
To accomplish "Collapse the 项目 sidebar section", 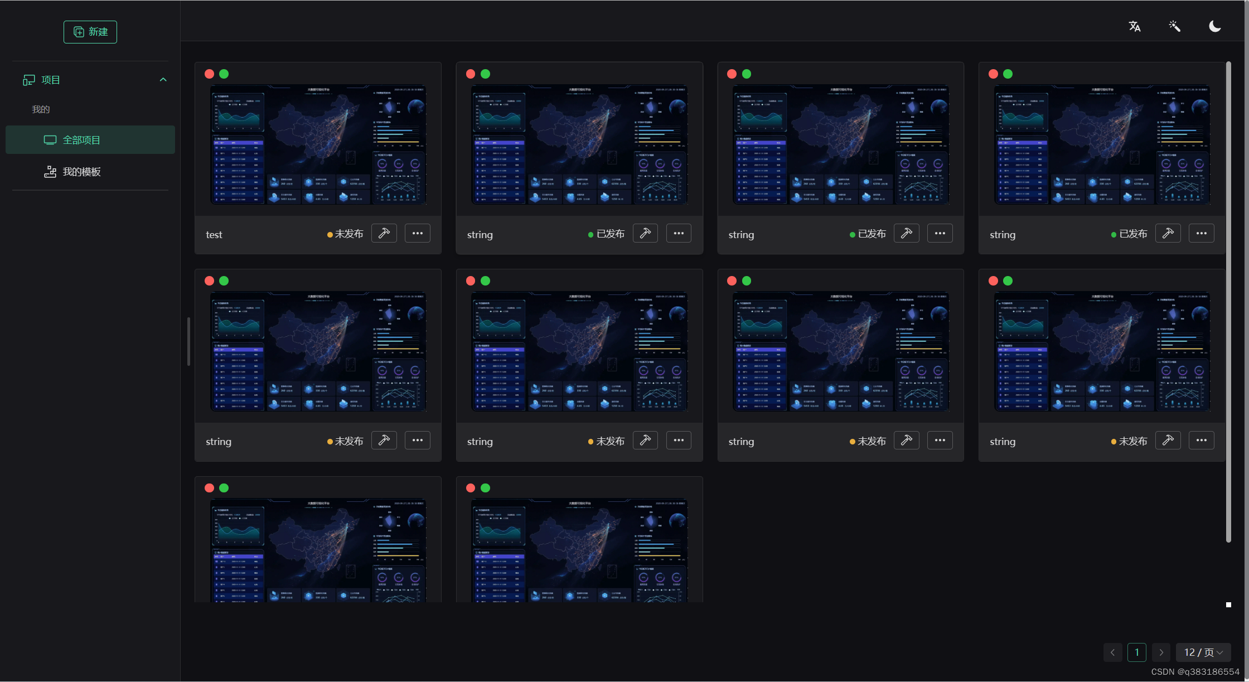I will tap(163, 80).
